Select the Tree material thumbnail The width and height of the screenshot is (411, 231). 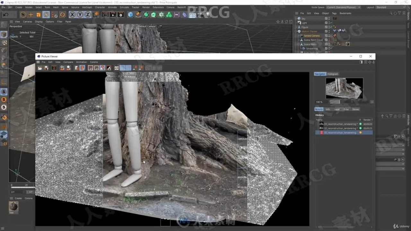tap(13, 206)
